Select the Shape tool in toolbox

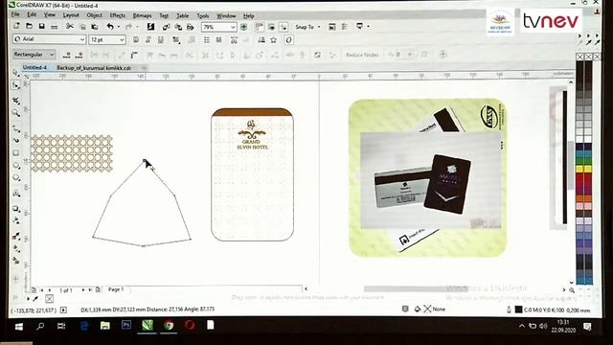[16, 85]
